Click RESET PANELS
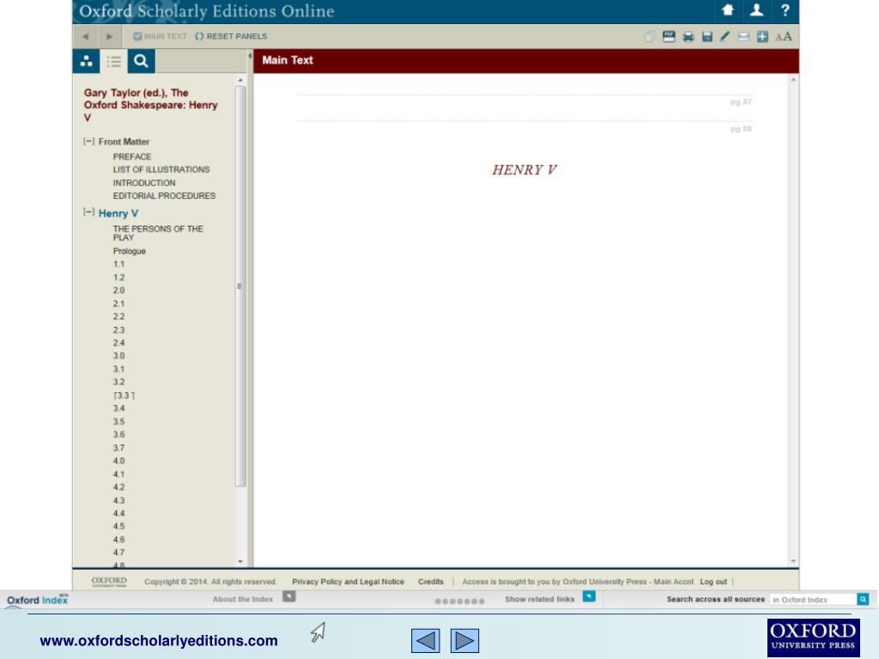The width and height of the screenshot is (879, 659). click(x=231, y=36)
